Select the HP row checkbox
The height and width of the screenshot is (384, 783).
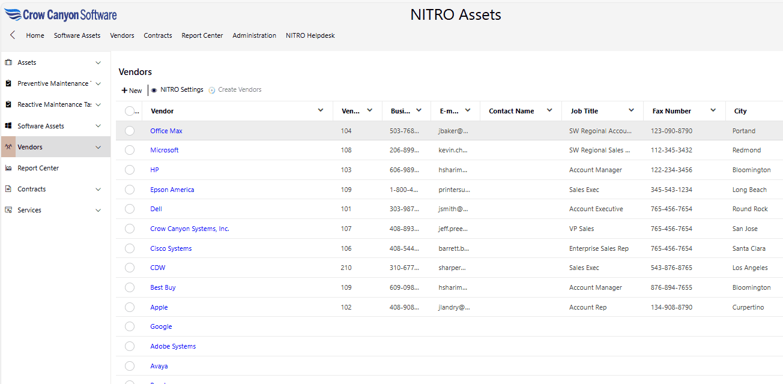pyautogui.click(x=130, y=170)
